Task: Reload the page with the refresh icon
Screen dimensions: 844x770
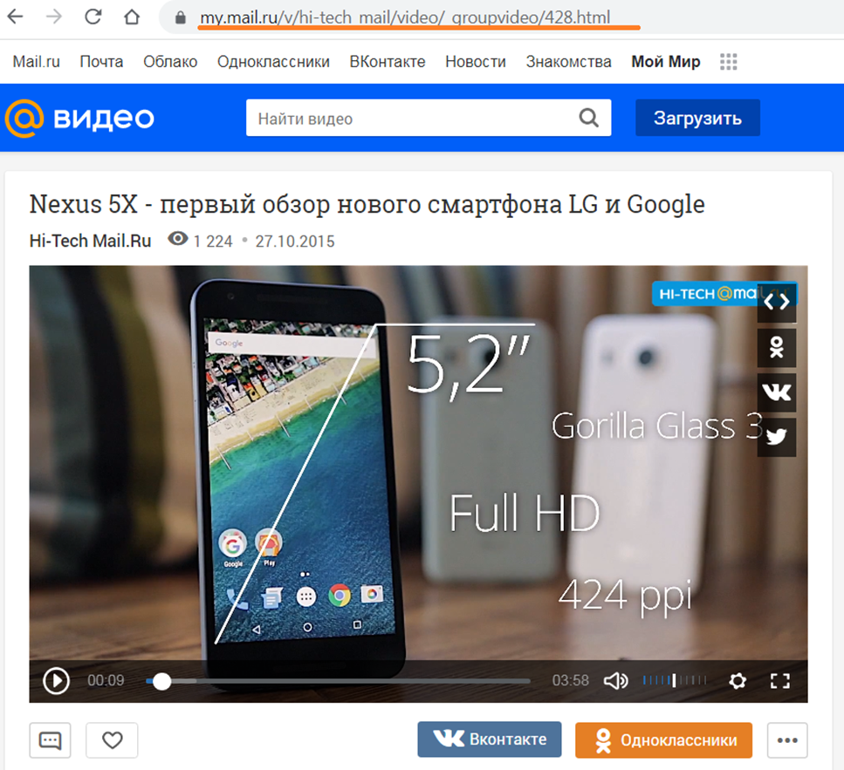Action: pyautogui.click(x=93, y=17)
